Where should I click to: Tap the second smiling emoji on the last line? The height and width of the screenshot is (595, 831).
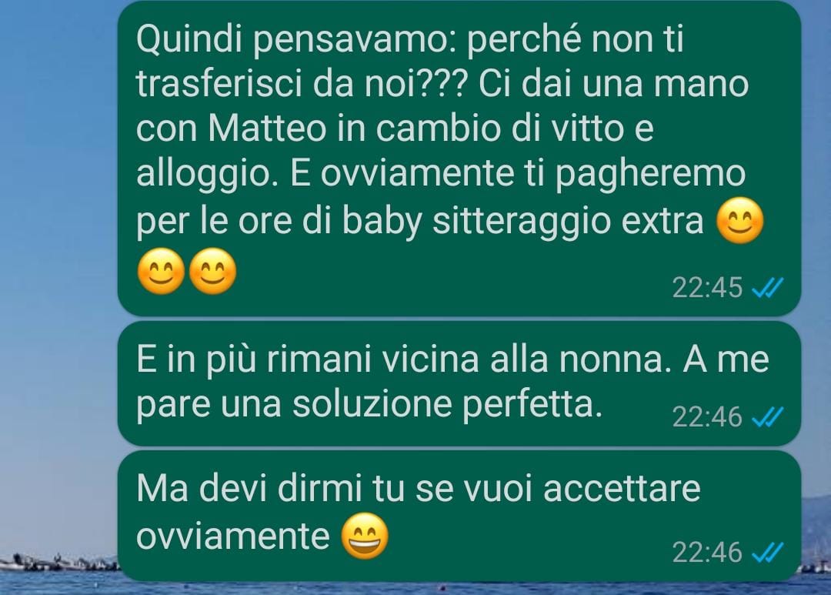[x=212, y=271]
